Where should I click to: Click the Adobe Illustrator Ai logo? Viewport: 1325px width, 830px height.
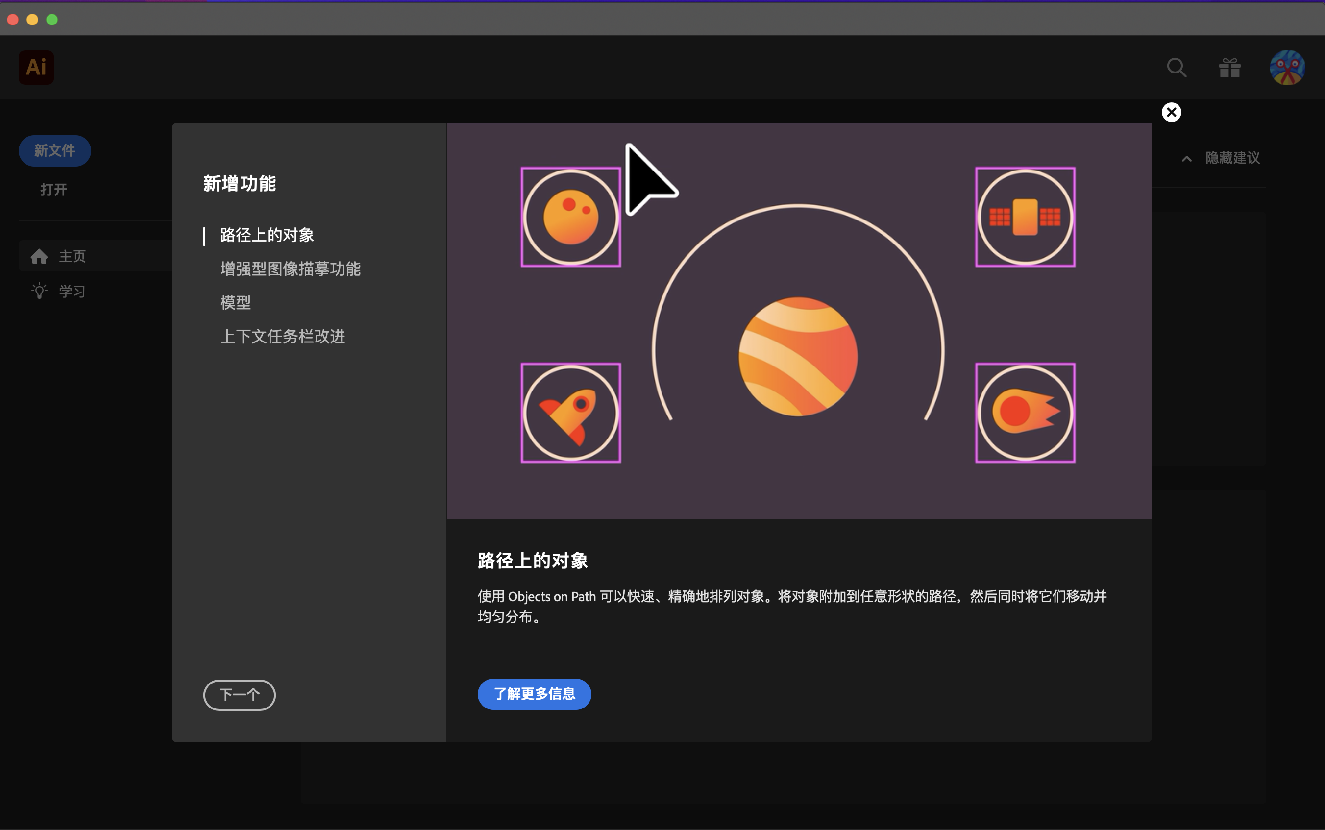tap(36, 68)
